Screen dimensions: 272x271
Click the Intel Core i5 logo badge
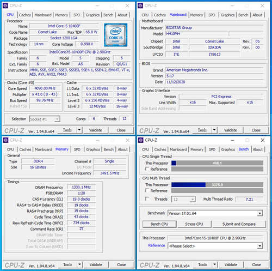click(116, 35)
